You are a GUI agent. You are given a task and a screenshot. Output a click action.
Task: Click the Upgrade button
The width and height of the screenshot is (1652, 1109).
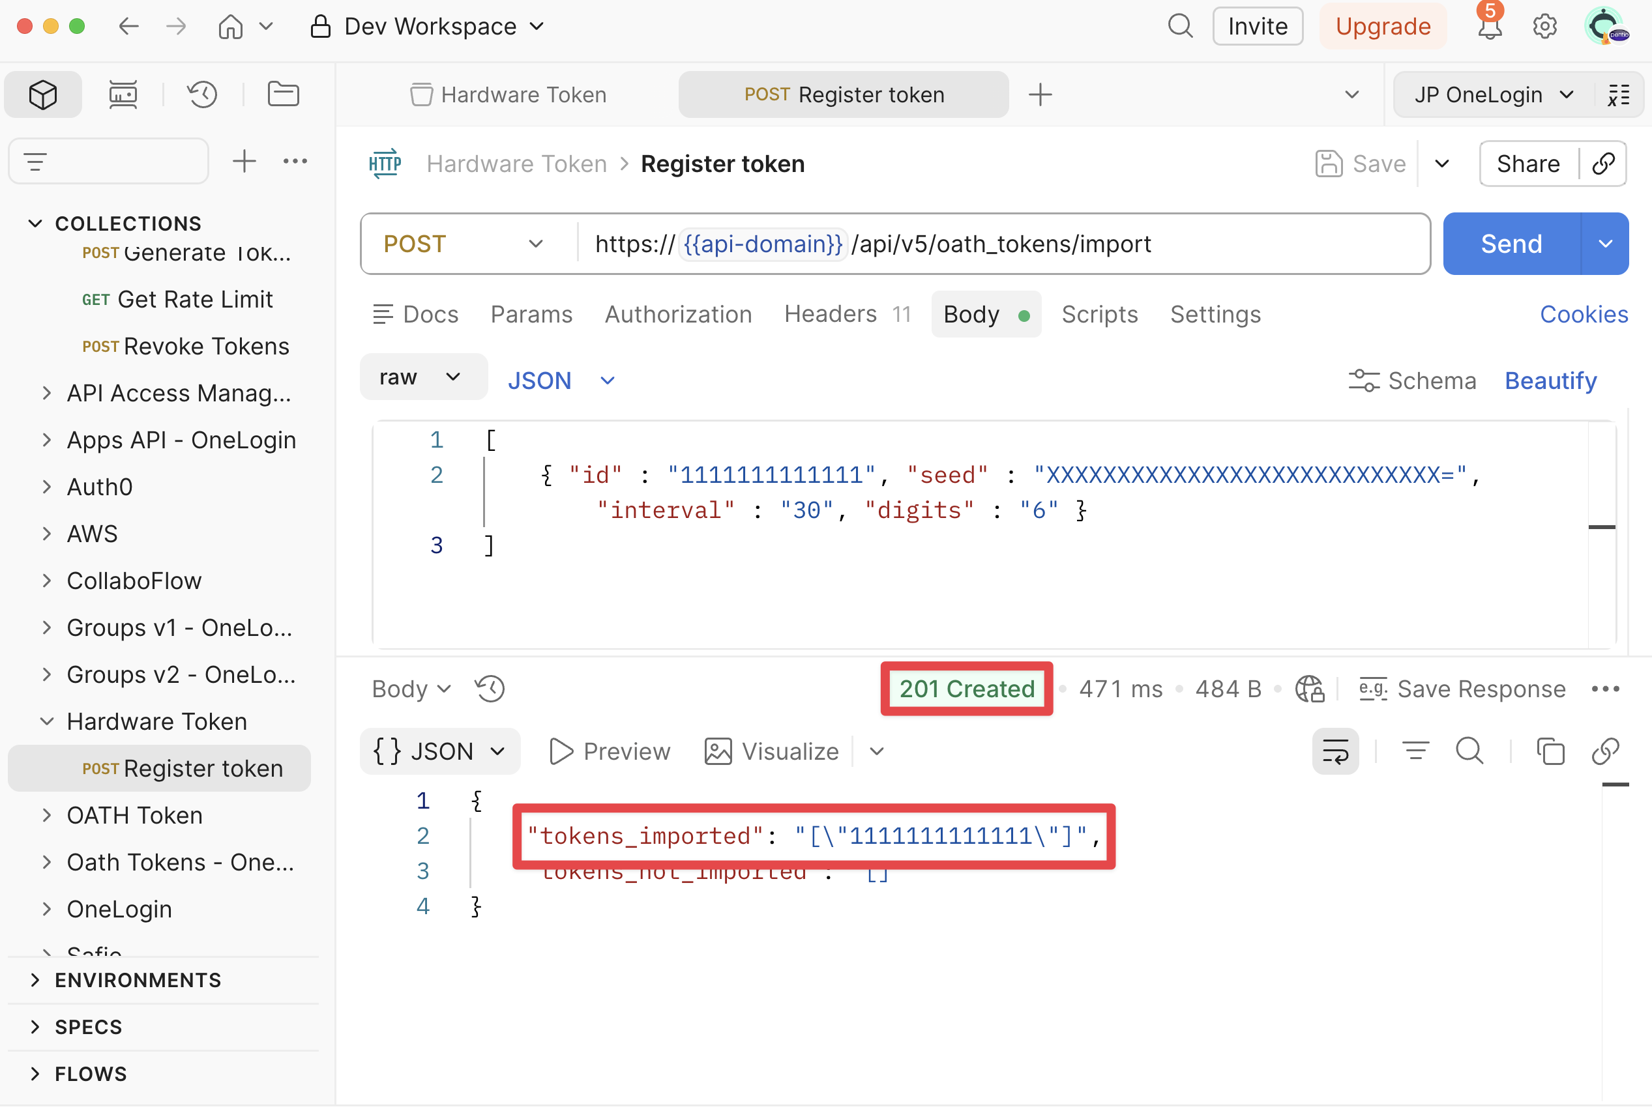(1383, 27)
